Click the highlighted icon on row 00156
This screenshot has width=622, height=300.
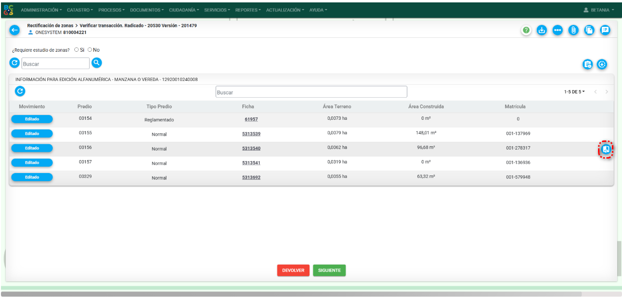coord(606,150)
